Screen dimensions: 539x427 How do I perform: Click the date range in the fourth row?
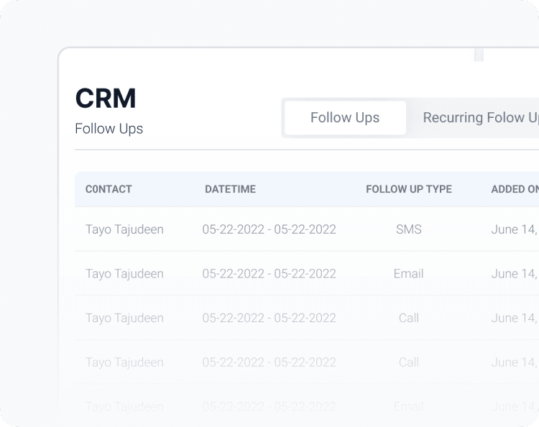point(269,362)
